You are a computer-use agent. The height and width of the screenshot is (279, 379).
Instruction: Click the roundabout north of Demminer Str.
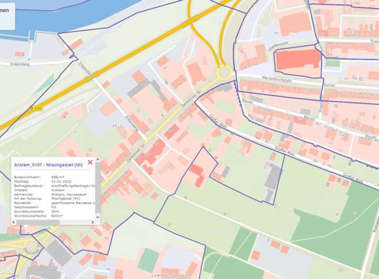[x=224, y=72]
